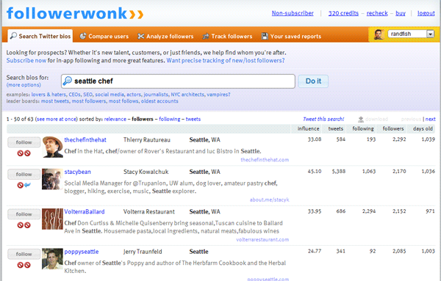
Task: Go to next results page
Action: [x=430, y=119]
